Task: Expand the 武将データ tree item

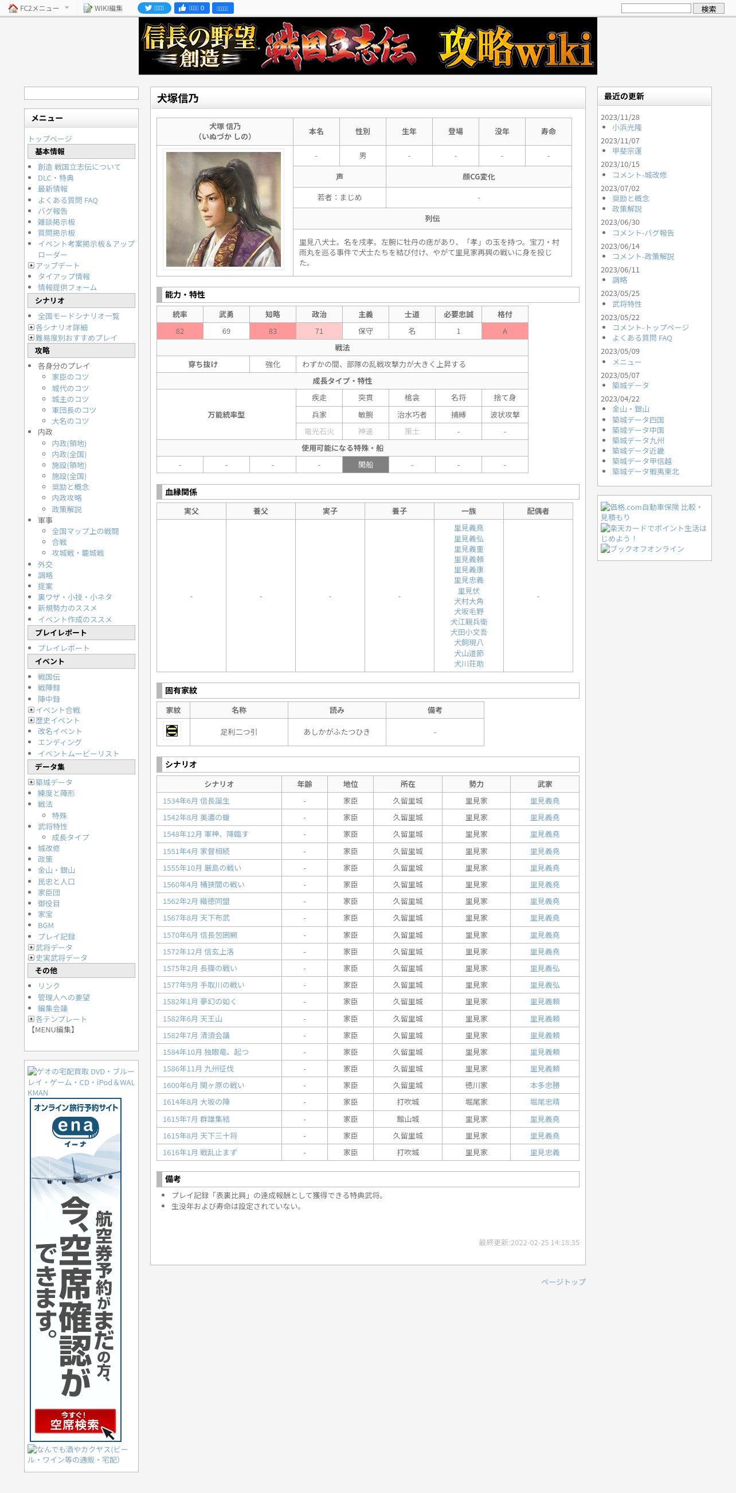Action: tap(32, 947)
